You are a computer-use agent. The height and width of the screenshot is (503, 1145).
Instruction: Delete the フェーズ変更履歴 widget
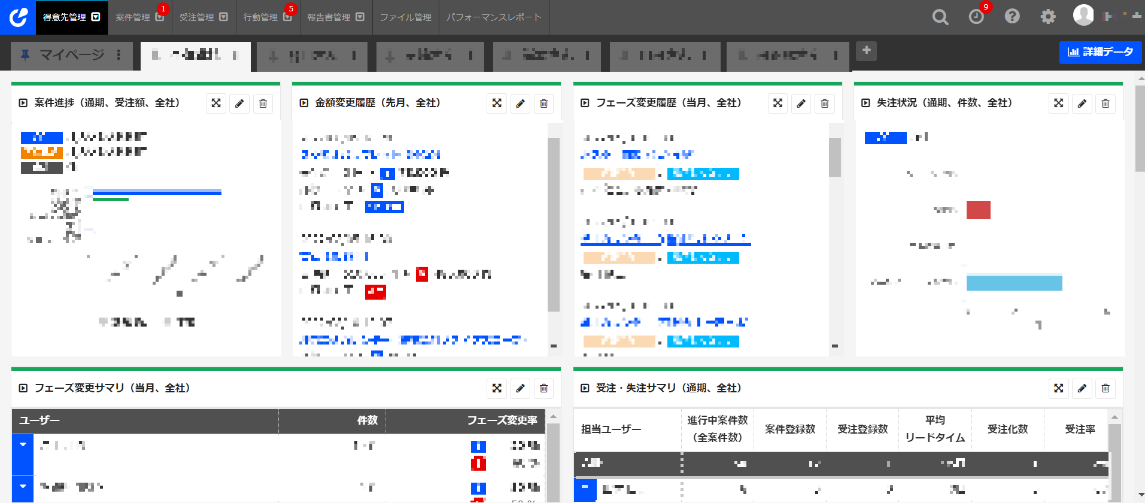click(824, 103)
